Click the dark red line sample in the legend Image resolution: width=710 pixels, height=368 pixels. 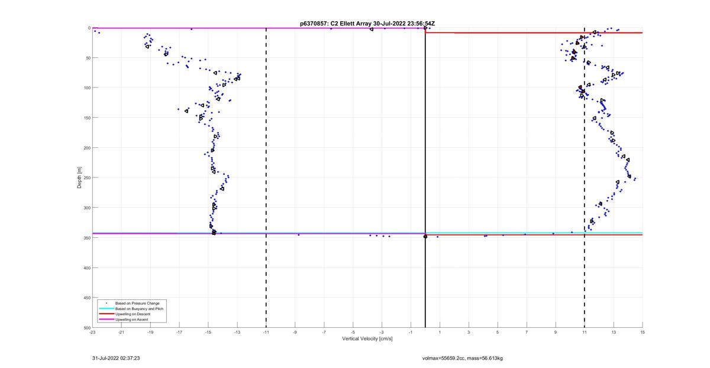106,314
